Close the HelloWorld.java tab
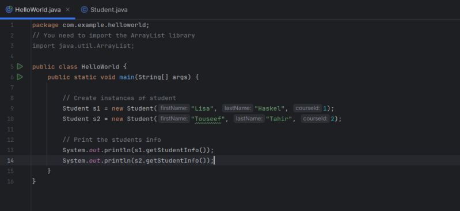The width and height of the screenshot is (460, 211). (x=68, y=10)
